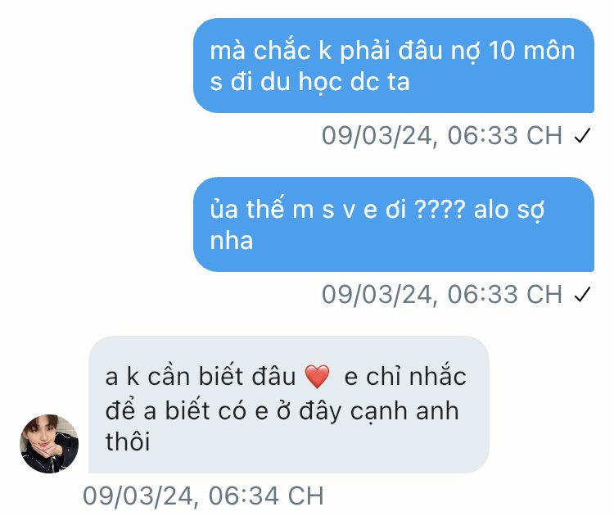Viewport: 614px width, 516px height.
Task: Click the timestamp under the 'du học' message
Action: coord(442,136)
